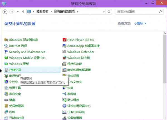Screen dimensions: 167x120
Task: Click the search magnifier icon
Action: click(160, 12)
